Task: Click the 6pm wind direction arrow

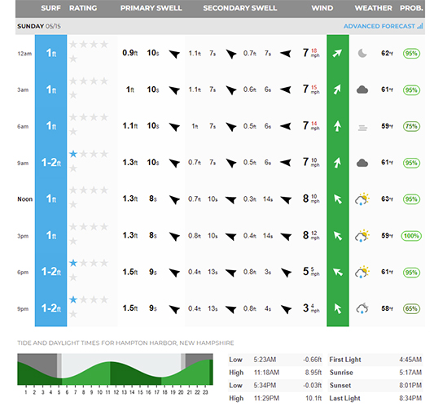Action: pos(338,272)
